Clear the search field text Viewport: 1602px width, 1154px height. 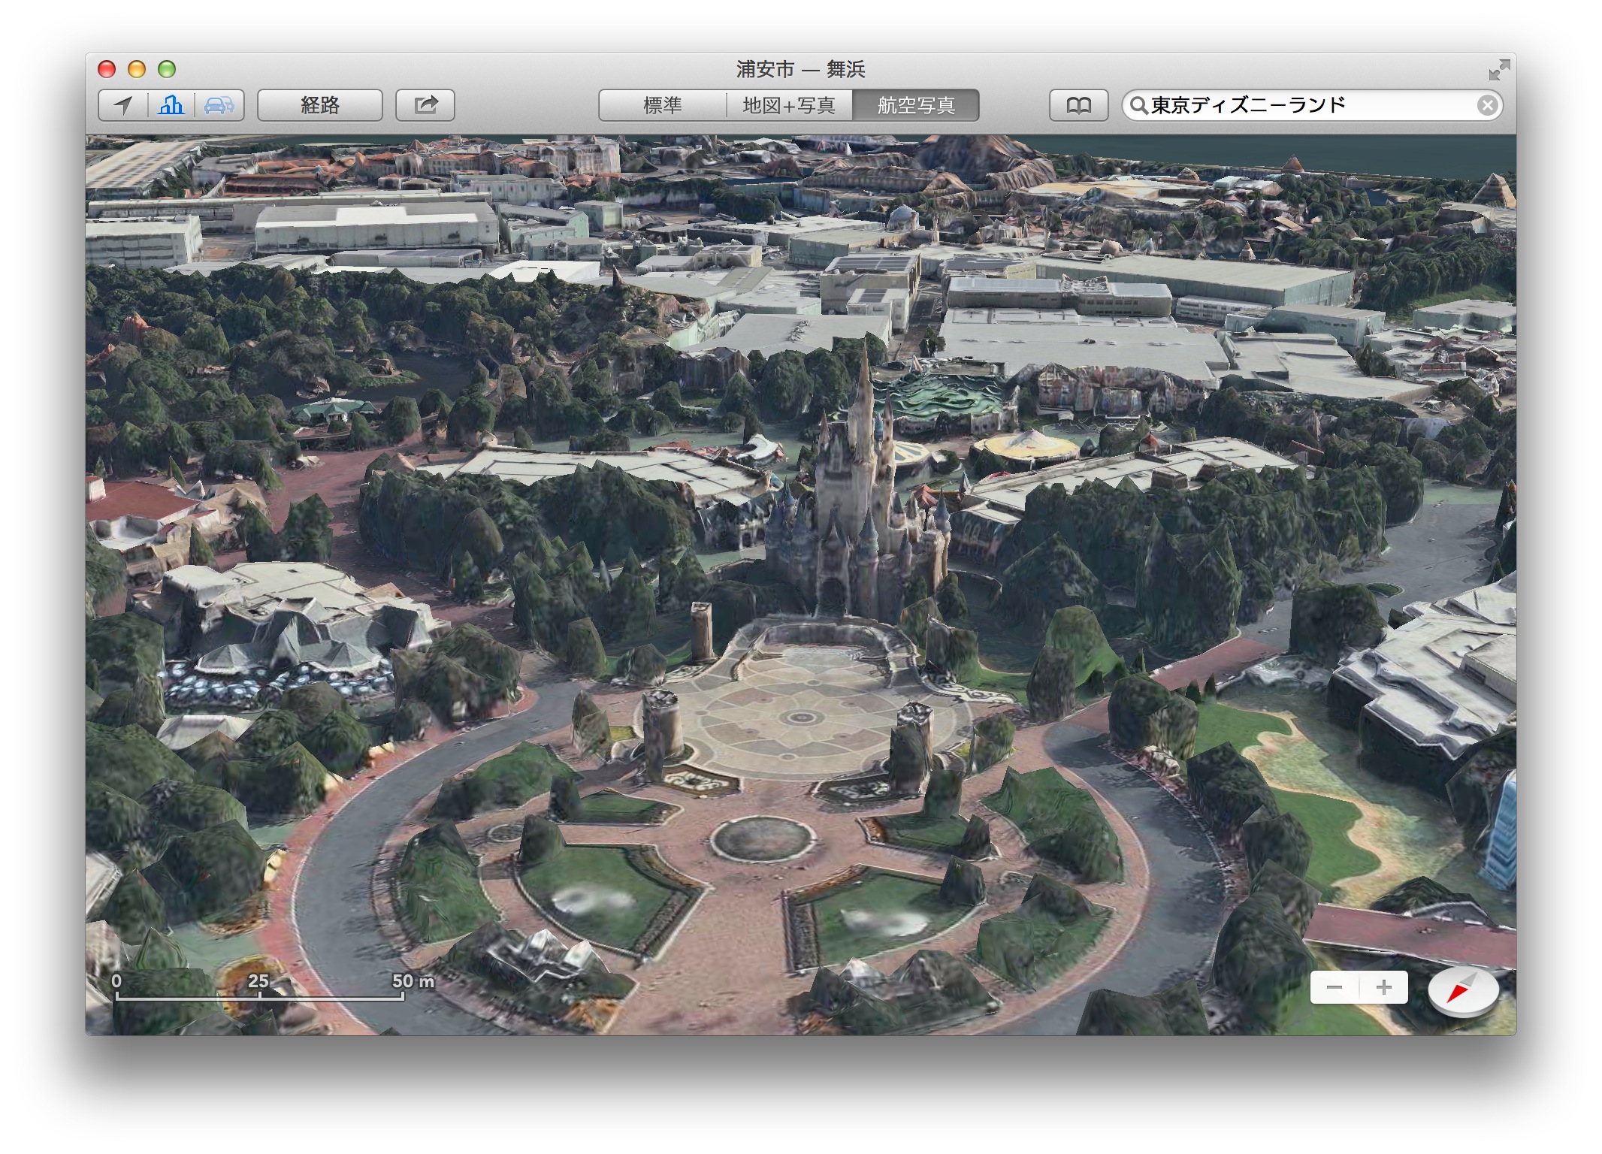pyautogui.click(x=1486, y=105)
